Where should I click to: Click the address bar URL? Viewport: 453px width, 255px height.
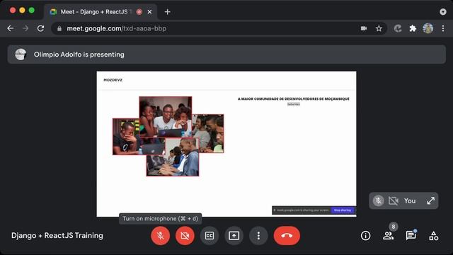[x=116, y=28]
